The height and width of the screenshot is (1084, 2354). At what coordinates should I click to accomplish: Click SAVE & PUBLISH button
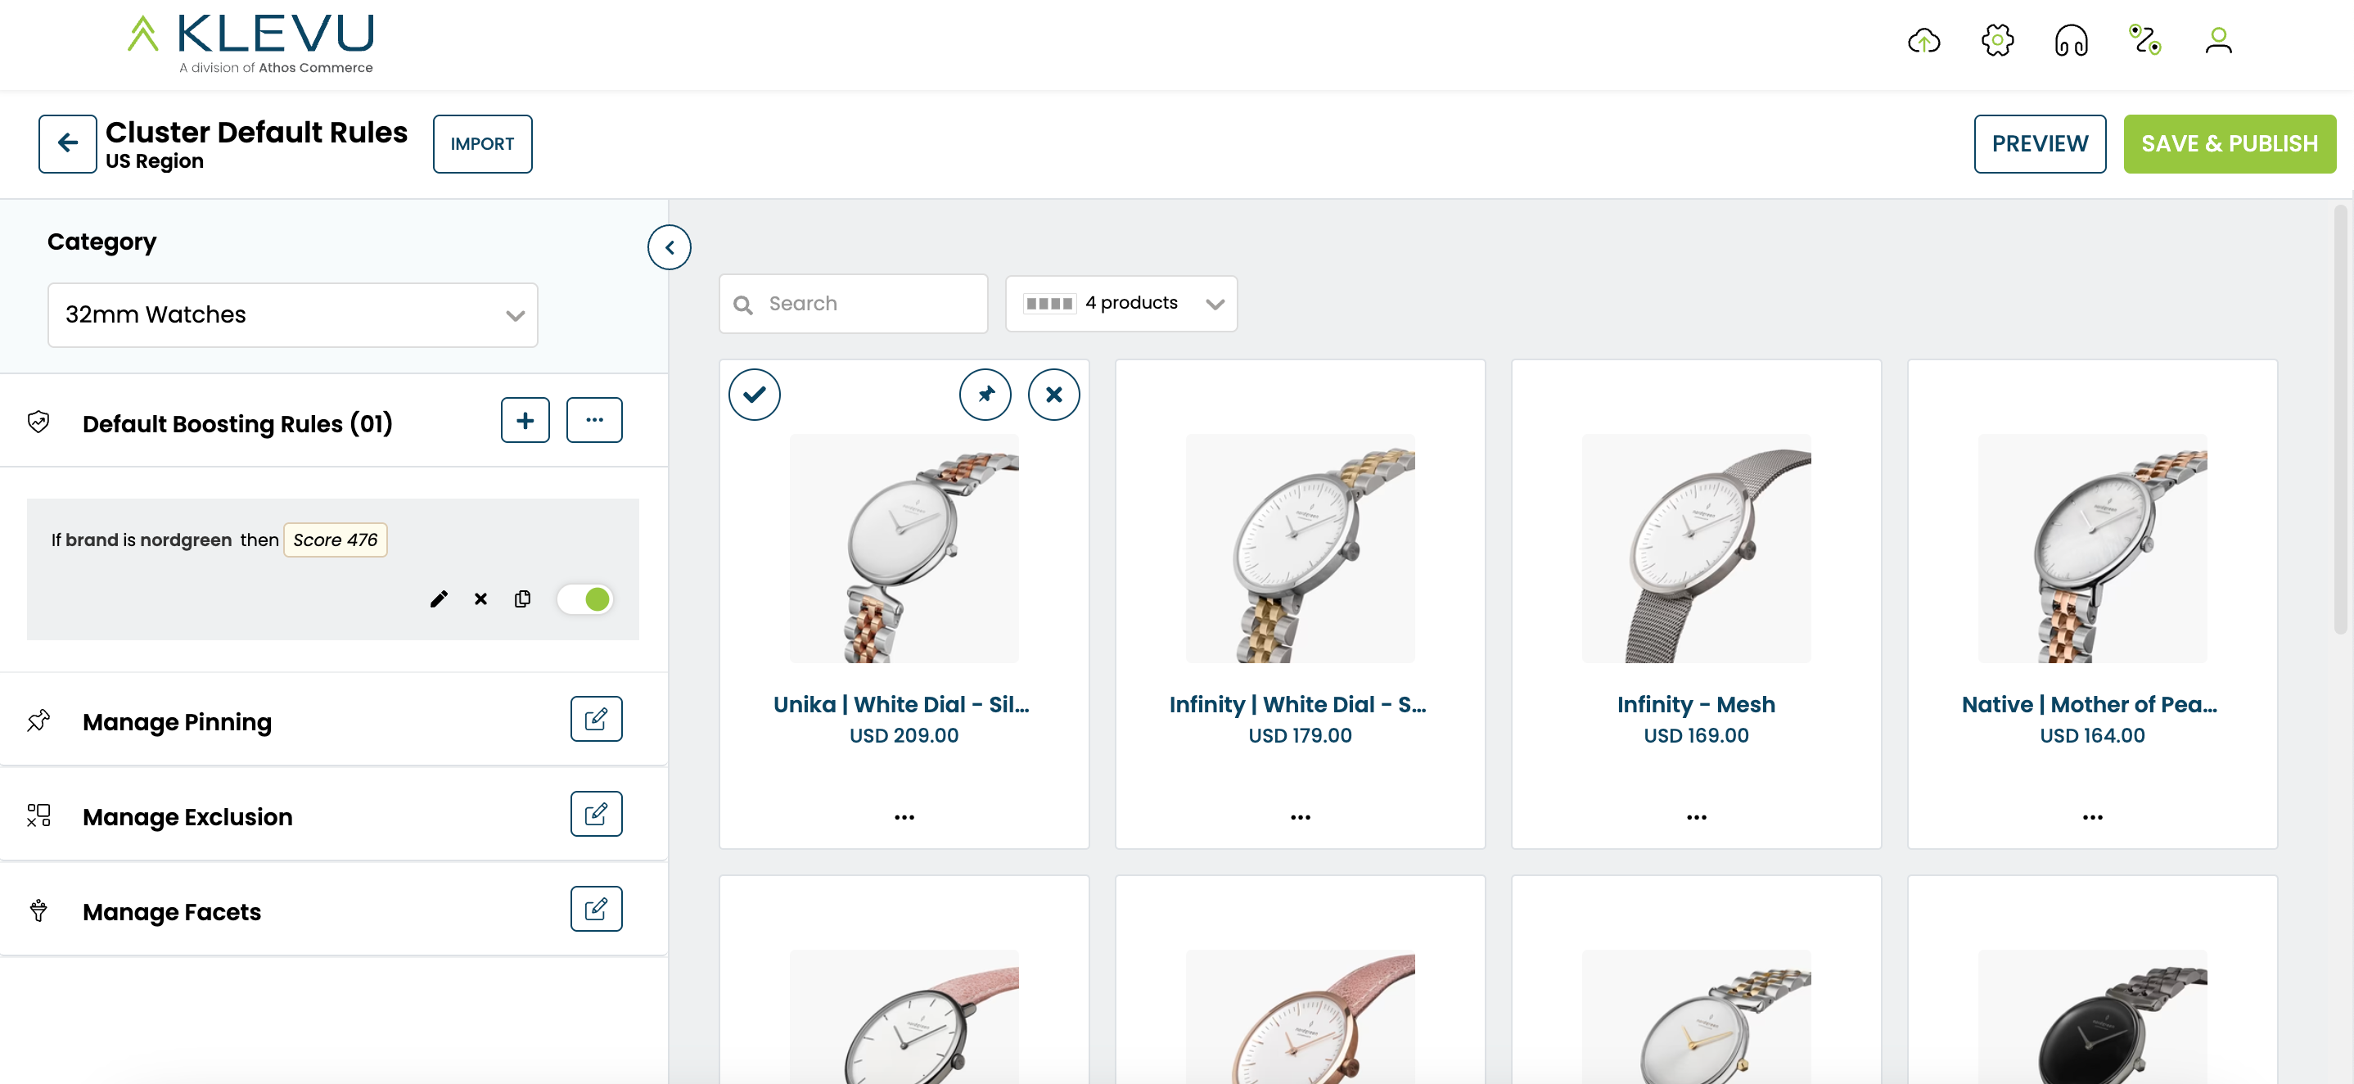coord(2230,143)
